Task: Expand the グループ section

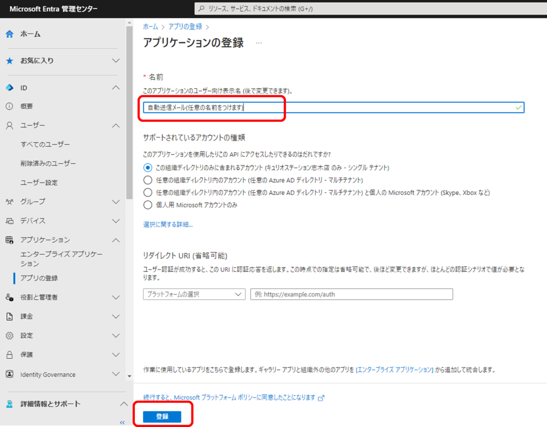Action: coord(116,202)
